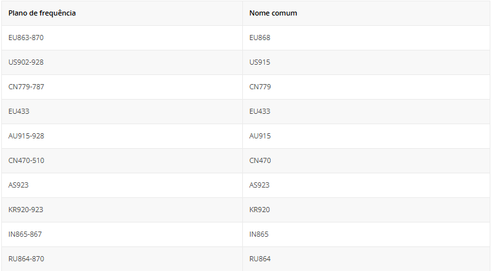Click the EU868 common name cell
This screenshot has height=271, width=491.
260,38
